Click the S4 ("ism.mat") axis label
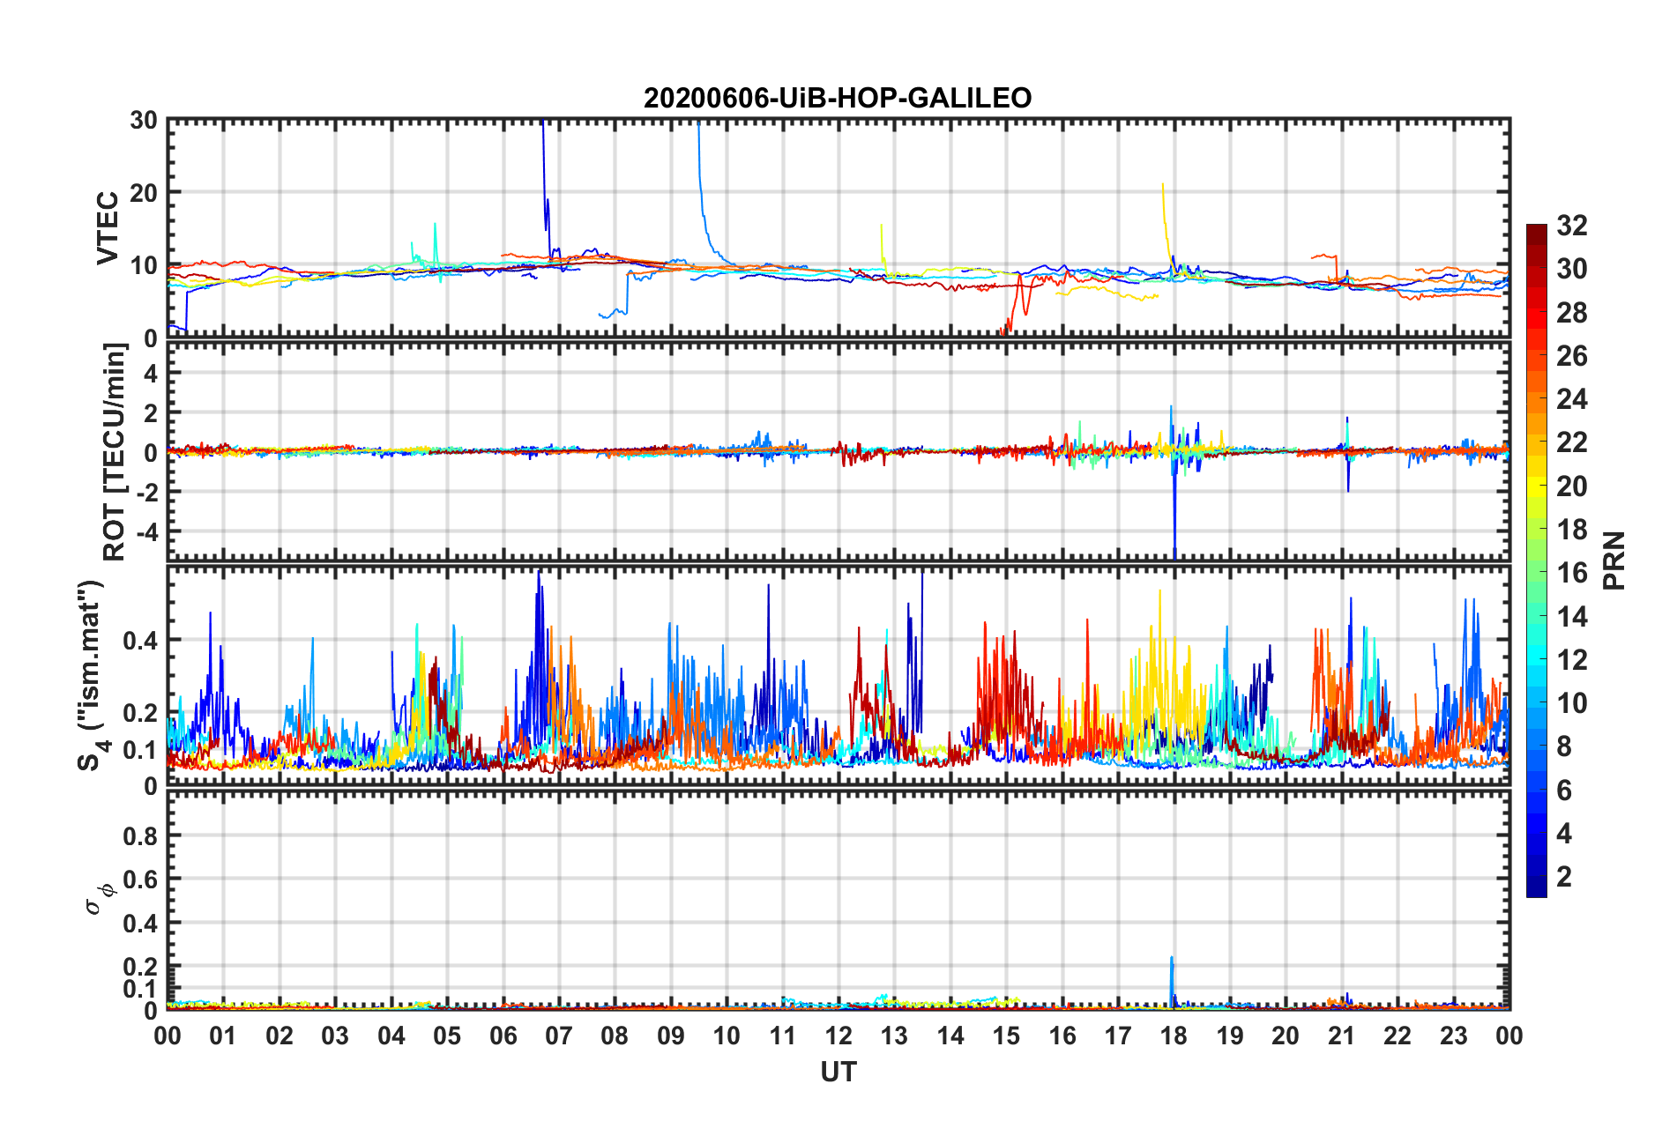Screen dimensions: 1677x1121 (x=93, y=676)
